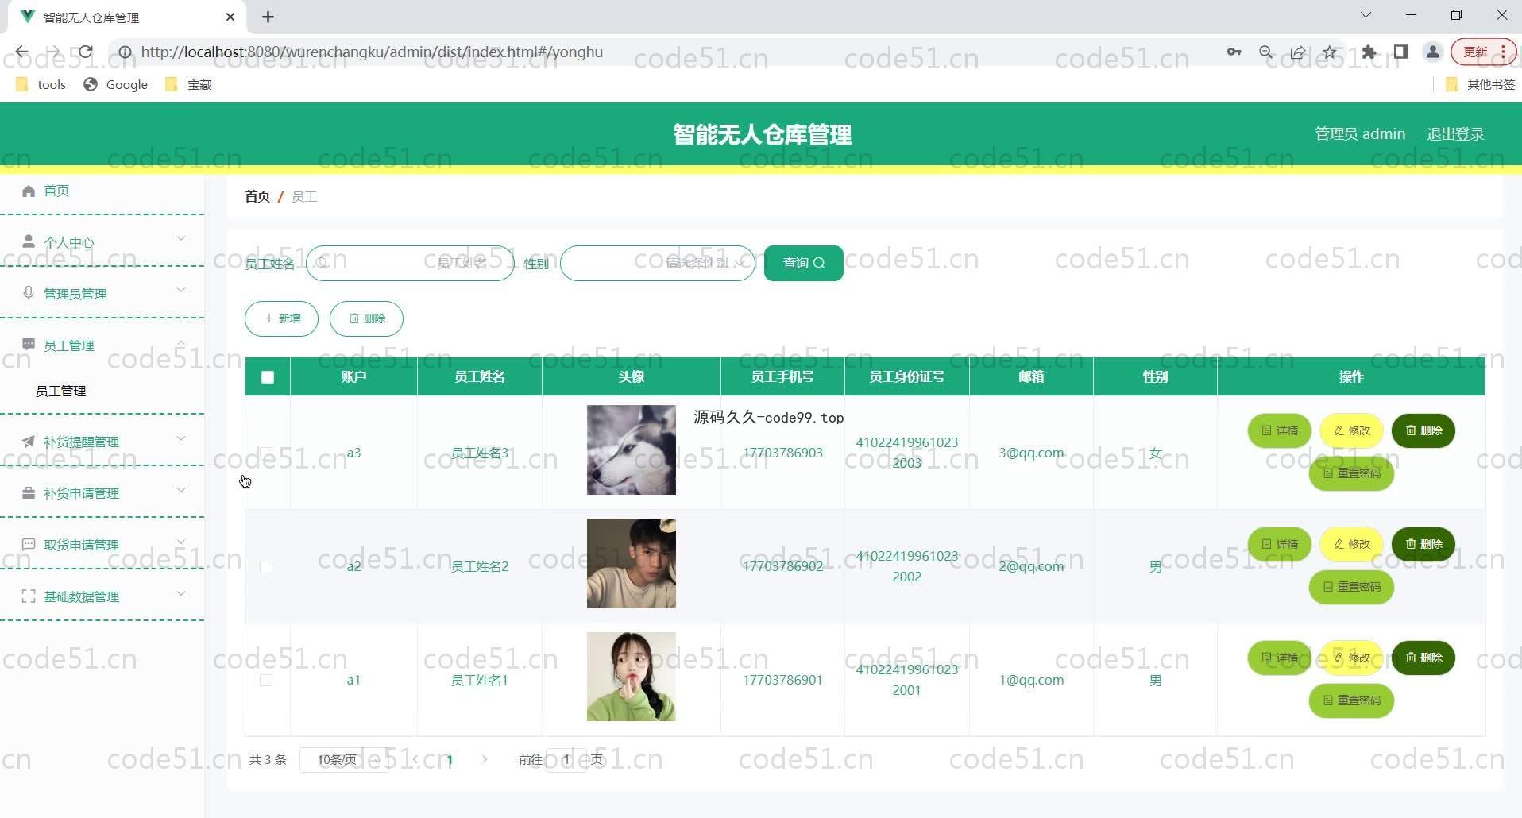Click the password key icon in the address bar
The image size is (1522, 818).
click(1234, 52)
